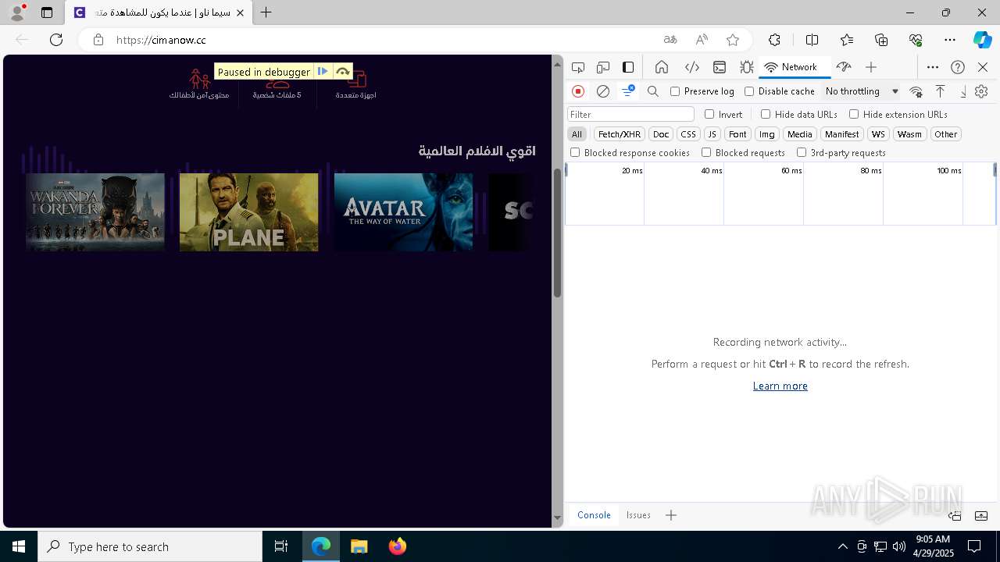
Task: Filter requests by Media type
Action: click(800, 134)
